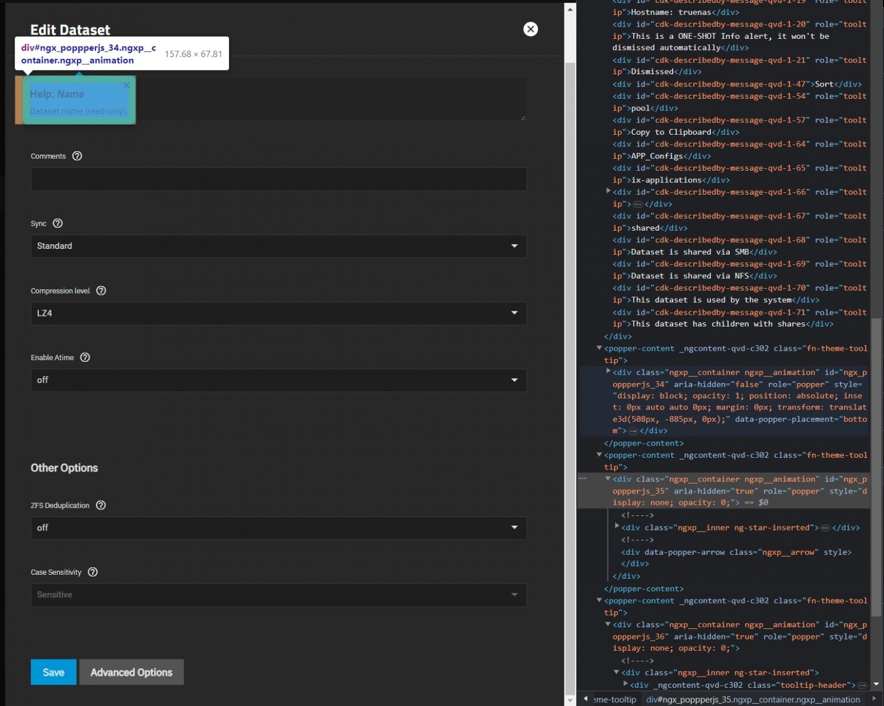Click ZFS Deduplication help icon
This screenshot has height=706, width=884.
pos(101,505)
